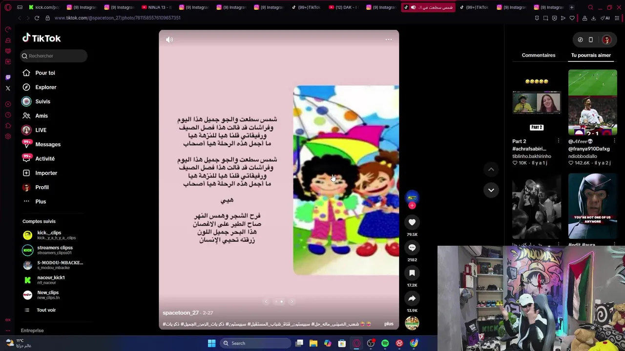This screenshot has width=625, height=351.
Task: Open the Explorer page
Action: tap(45, 87)
